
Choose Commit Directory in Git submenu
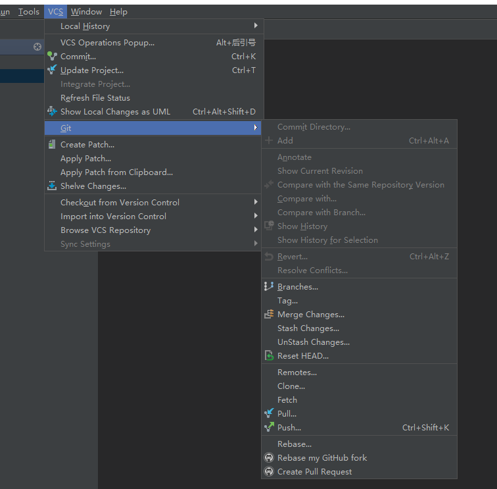359,127
